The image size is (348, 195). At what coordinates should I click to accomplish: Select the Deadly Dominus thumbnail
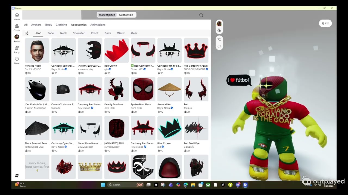[x=117, y=89]
